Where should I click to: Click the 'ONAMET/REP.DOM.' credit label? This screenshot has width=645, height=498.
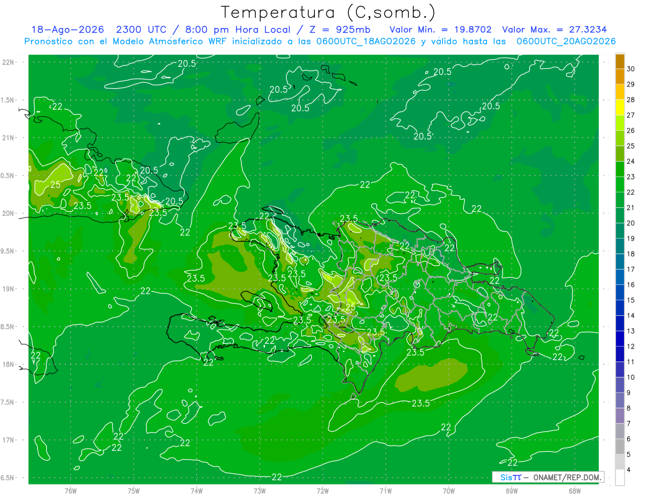click(567, 477)
